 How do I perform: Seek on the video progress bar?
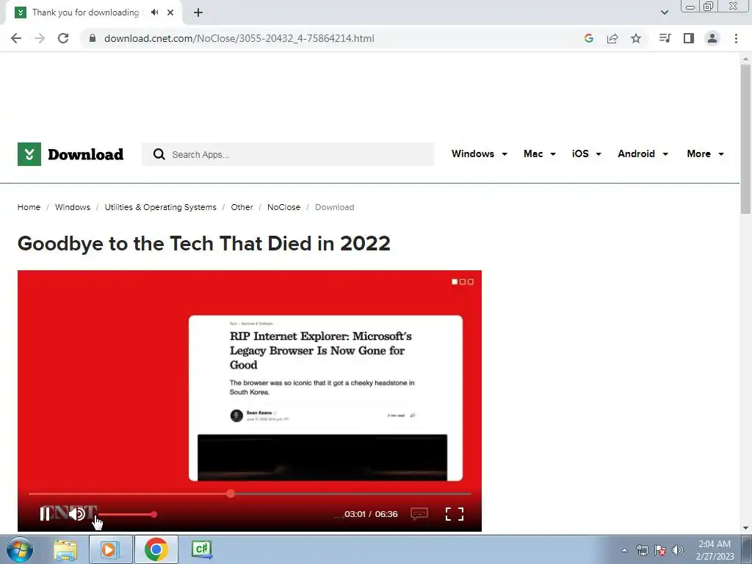[250, 493]
